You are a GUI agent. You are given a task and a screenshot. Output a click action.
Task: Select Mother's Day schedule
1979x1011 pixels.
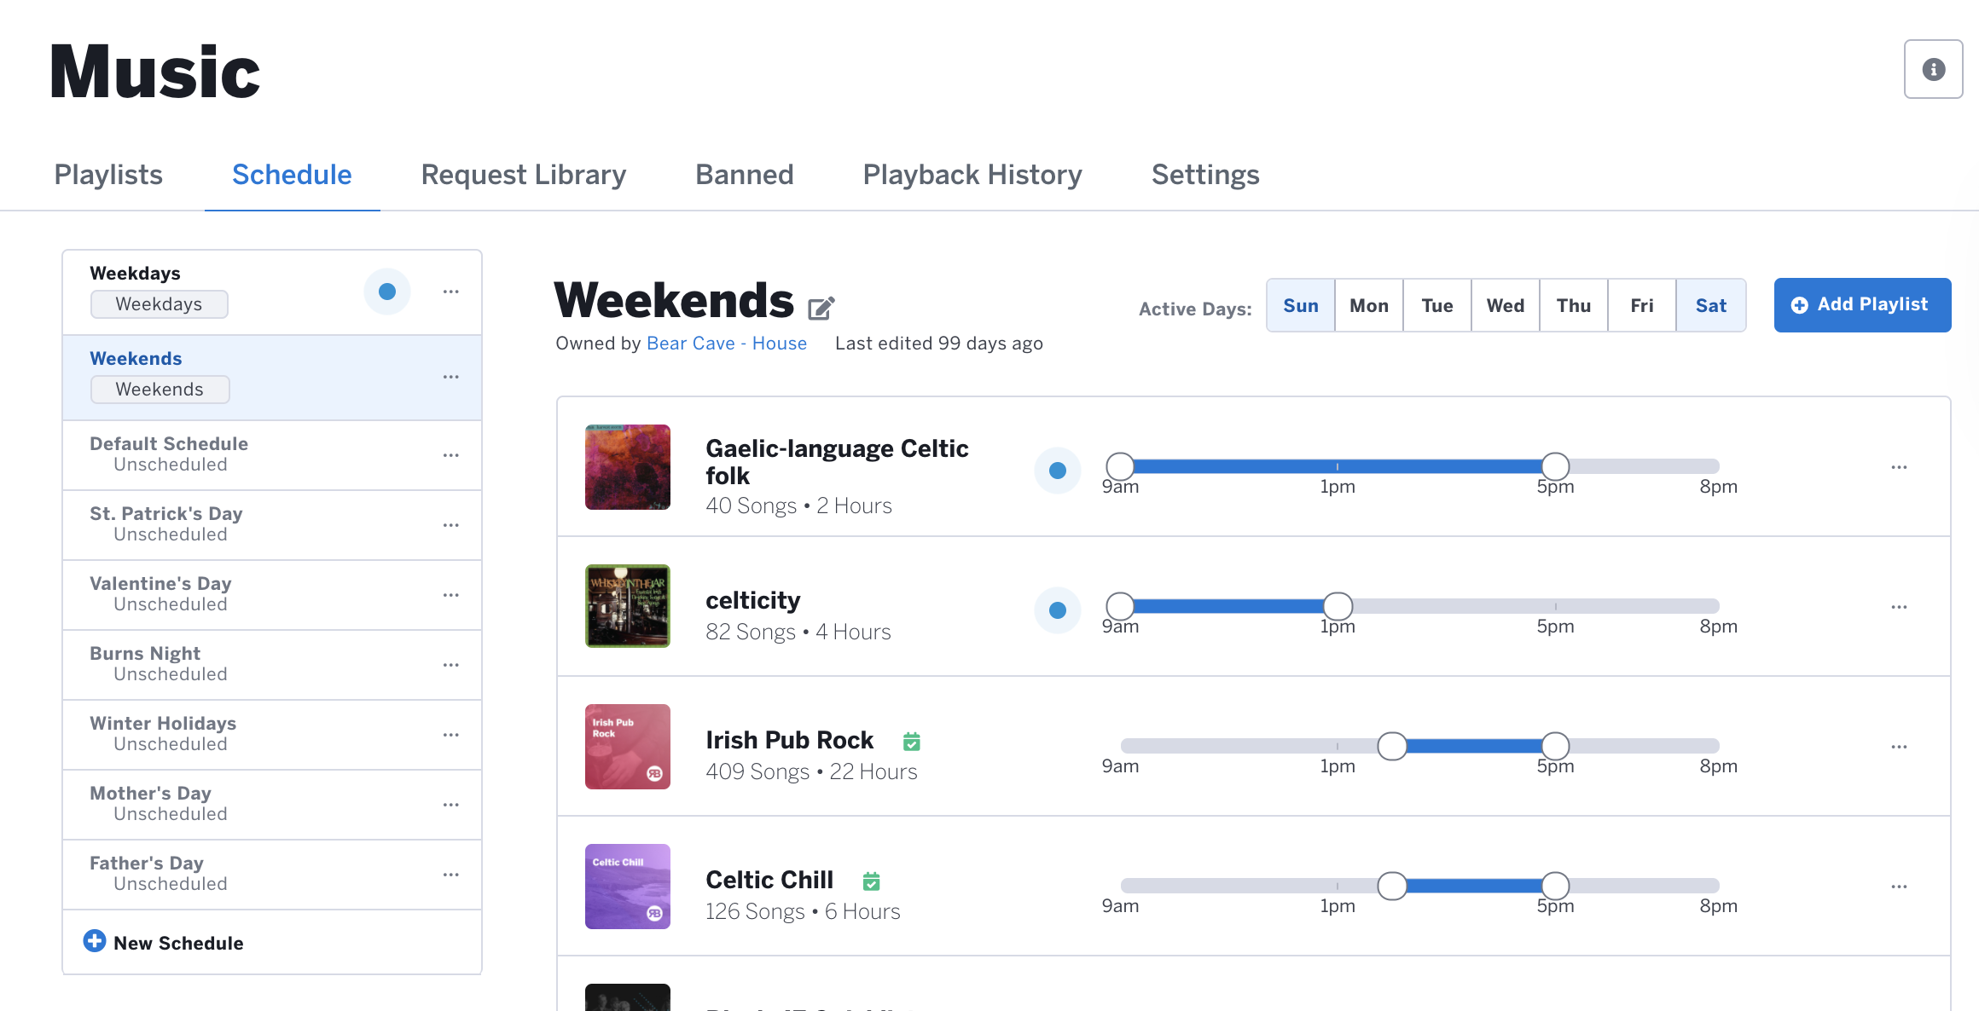click(x=272, y=805)
